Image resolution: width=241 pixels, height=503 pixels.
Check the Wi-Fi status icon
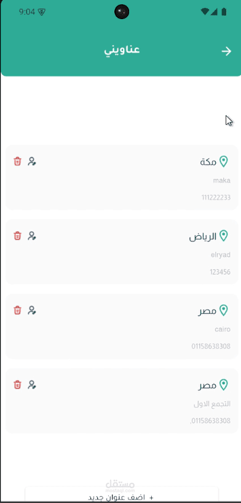205,12
